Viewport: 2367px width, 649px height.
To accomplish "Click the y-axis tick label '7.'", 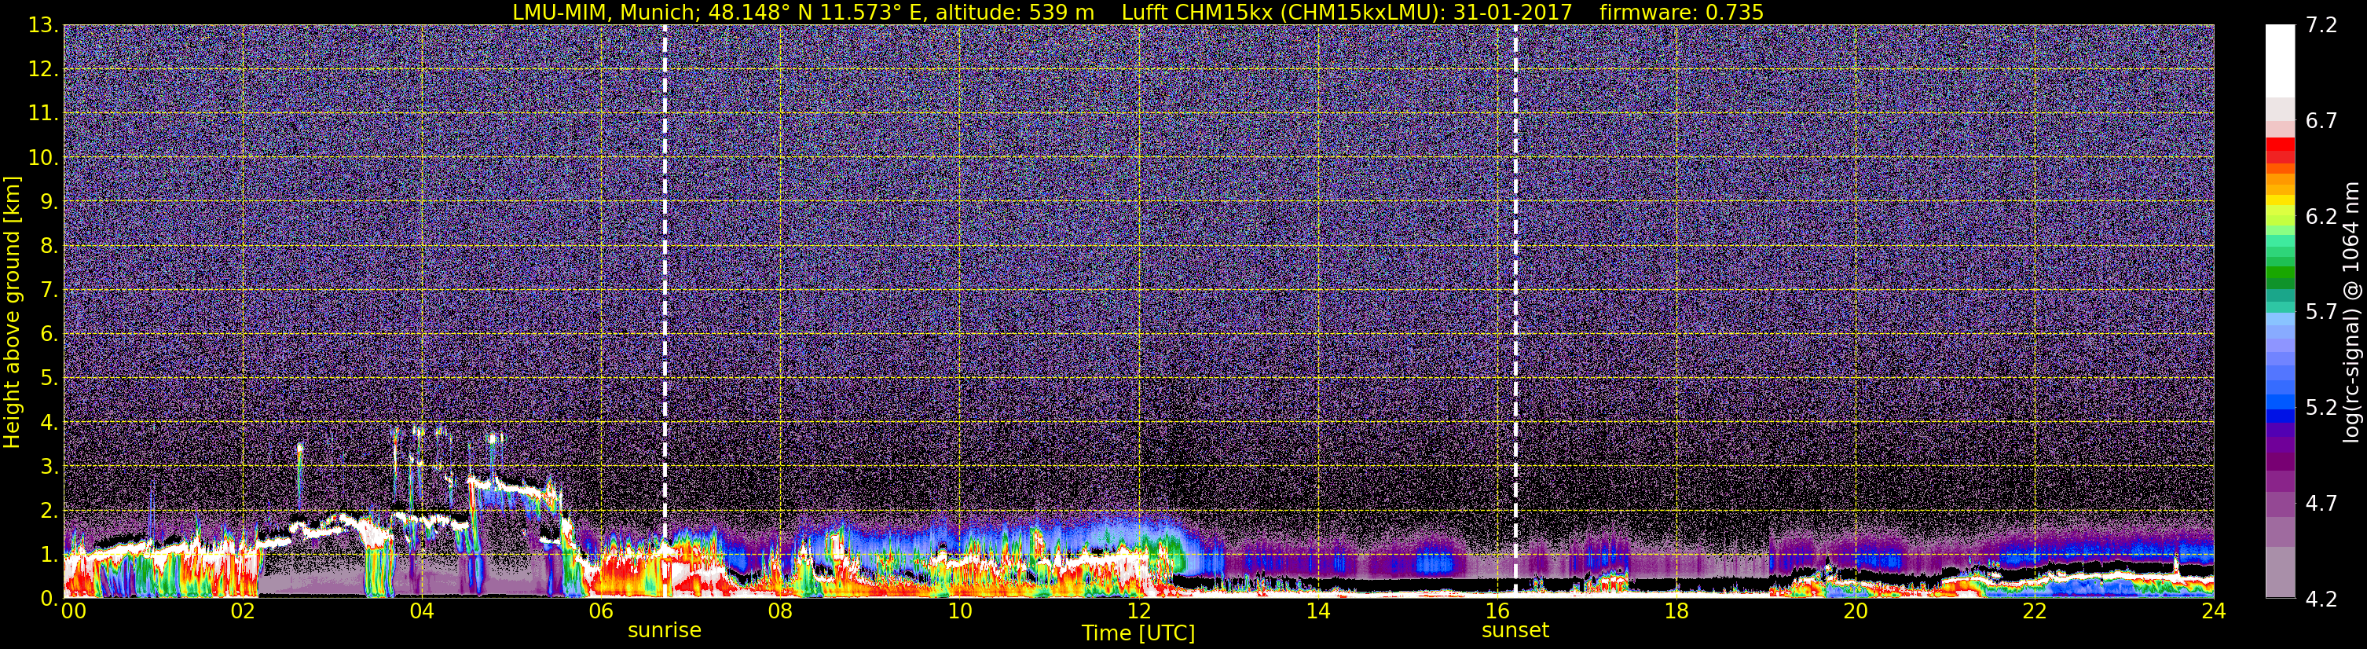I will click(x=49, y=290).
